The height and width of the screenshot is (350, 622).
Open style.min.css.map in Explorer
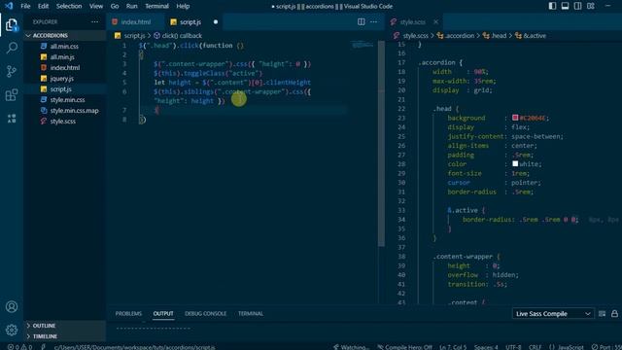[x=65, y=111]
